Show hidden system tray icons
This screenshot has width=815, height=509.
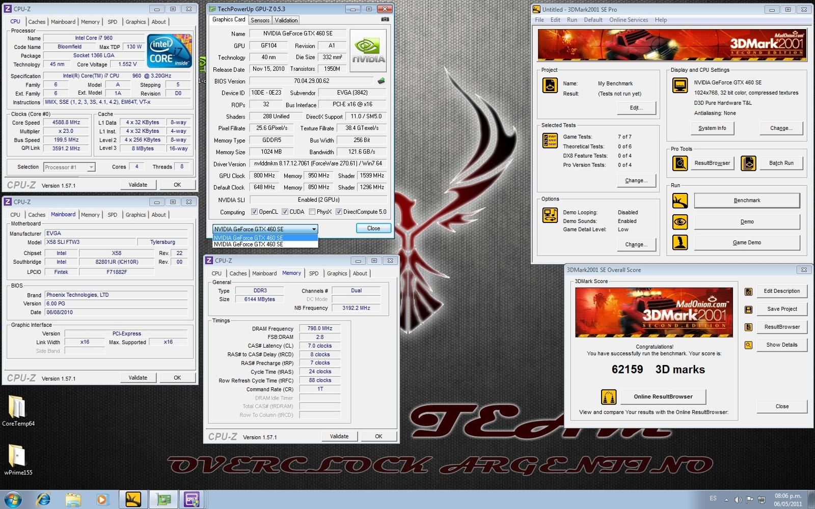[x=726, y=499]
